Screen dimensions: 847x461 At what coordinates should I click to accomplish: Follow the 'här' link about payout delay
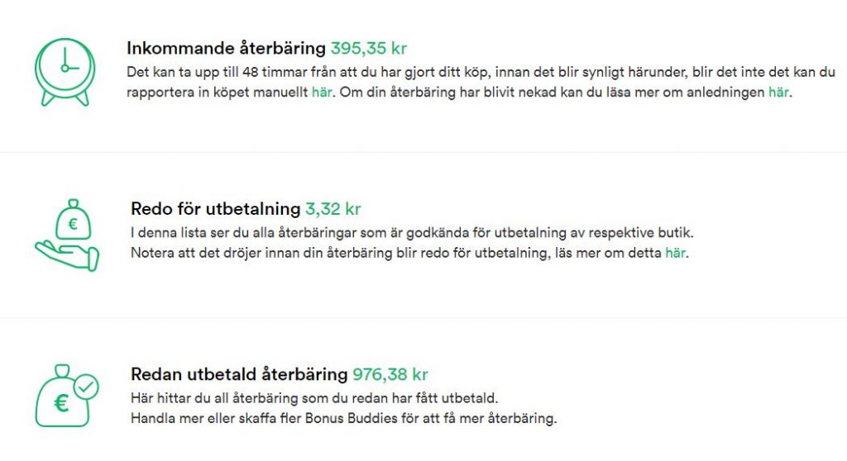pyautogui.click(x=675, y=253)
